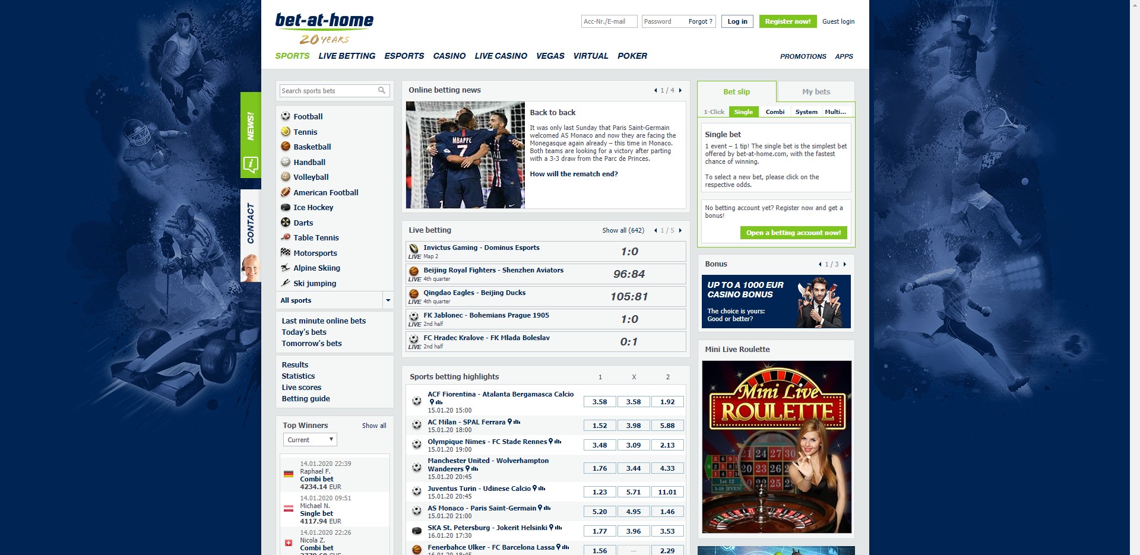Open the APPS link

844,56
